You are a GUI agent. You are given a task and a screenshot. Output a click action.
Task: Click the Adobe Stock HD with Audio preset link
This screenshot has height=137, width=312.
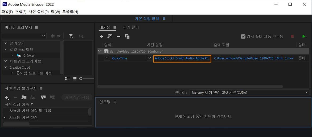182,58
